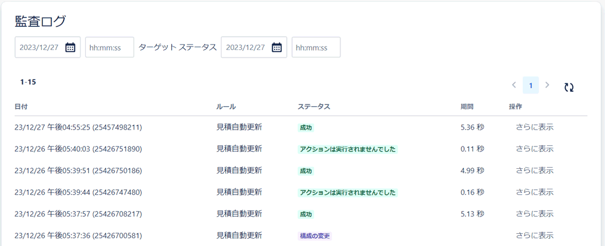Click the first 2023/12/27 date field
605x246 pixels.
(47, 47)
